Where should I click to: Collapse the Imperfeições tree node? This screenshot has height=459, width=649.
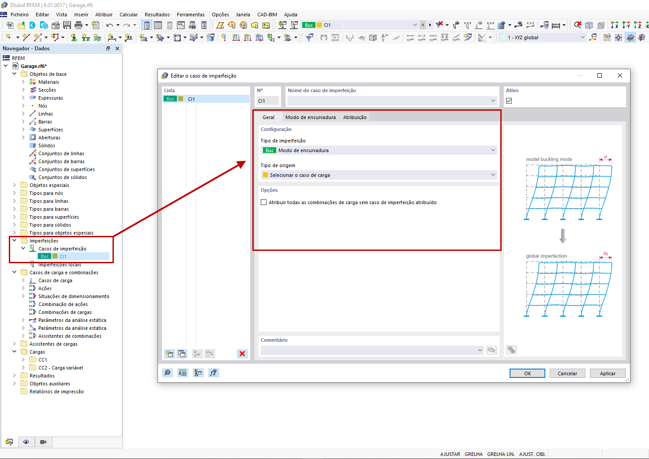(x=15, y=240)
